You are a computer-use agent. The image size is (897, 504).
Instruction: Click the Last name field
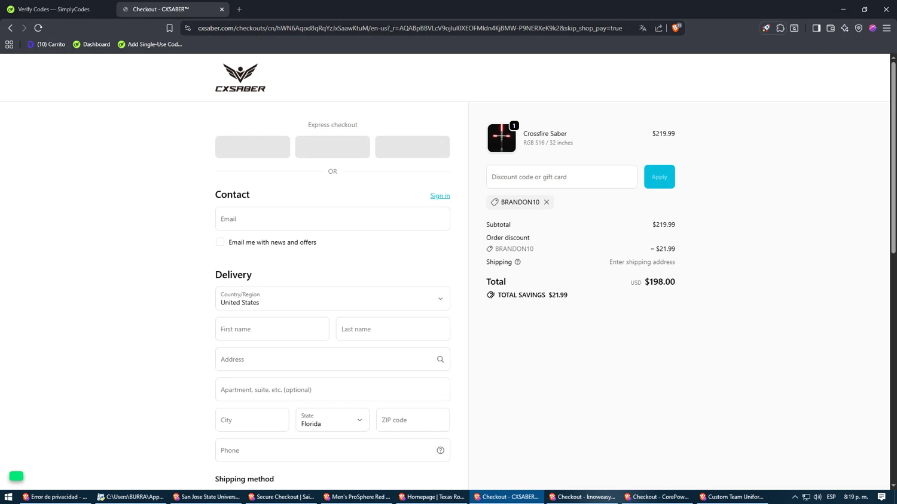(393, 329)
